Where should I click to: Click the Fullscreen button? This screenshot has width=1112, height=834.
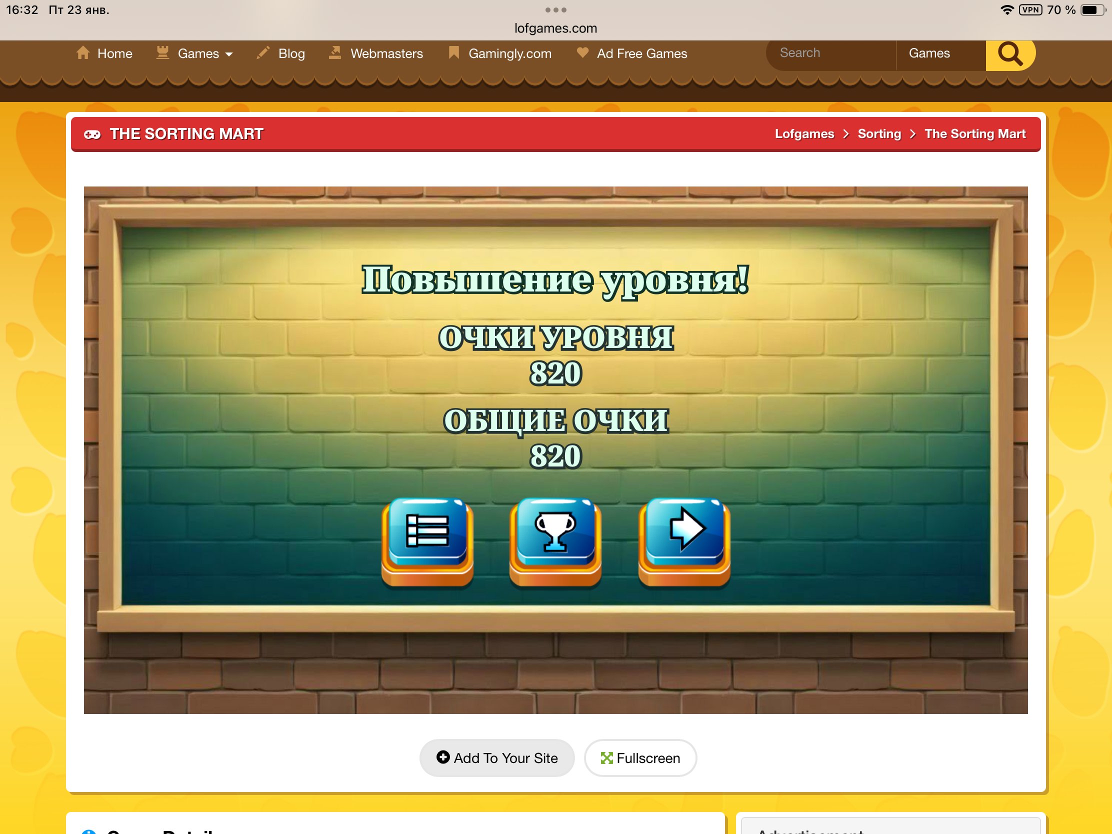tap(640, 757)
